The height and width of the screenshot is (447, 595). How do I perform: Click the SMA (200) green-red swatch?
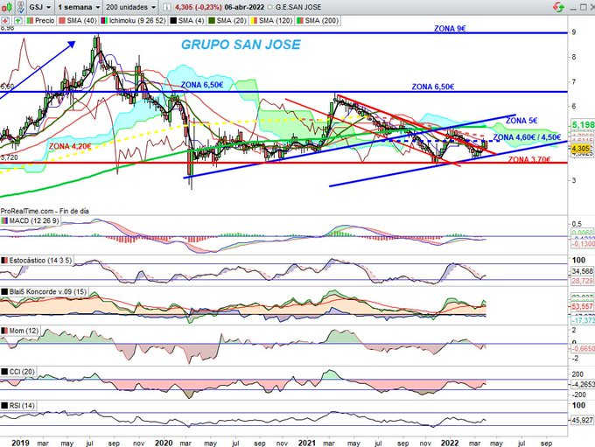coord(300,21)
